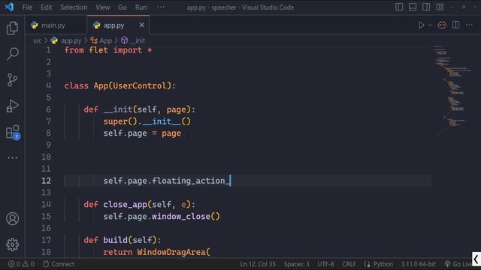481x270 pixels.
Task: Toggle the primary side bar
Action: pos(399,7)
